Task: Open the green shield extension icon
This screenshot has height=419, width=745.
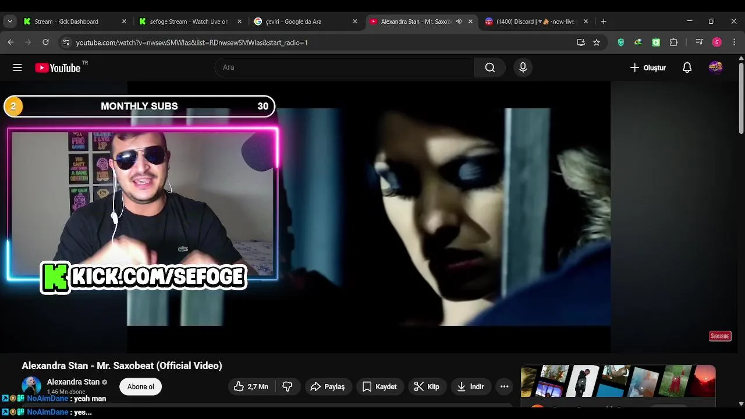Action: click(621, 42)
